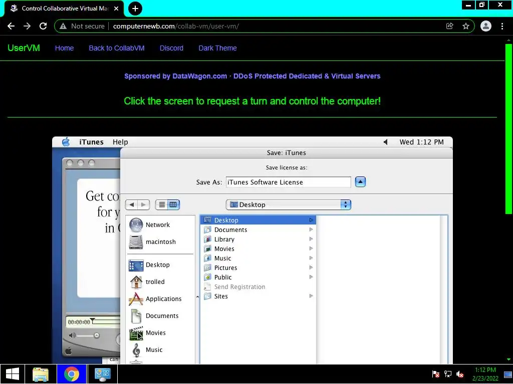Click the page vertical scrollbar
This screenshot has height=384, width=513.
coord(508,129)
